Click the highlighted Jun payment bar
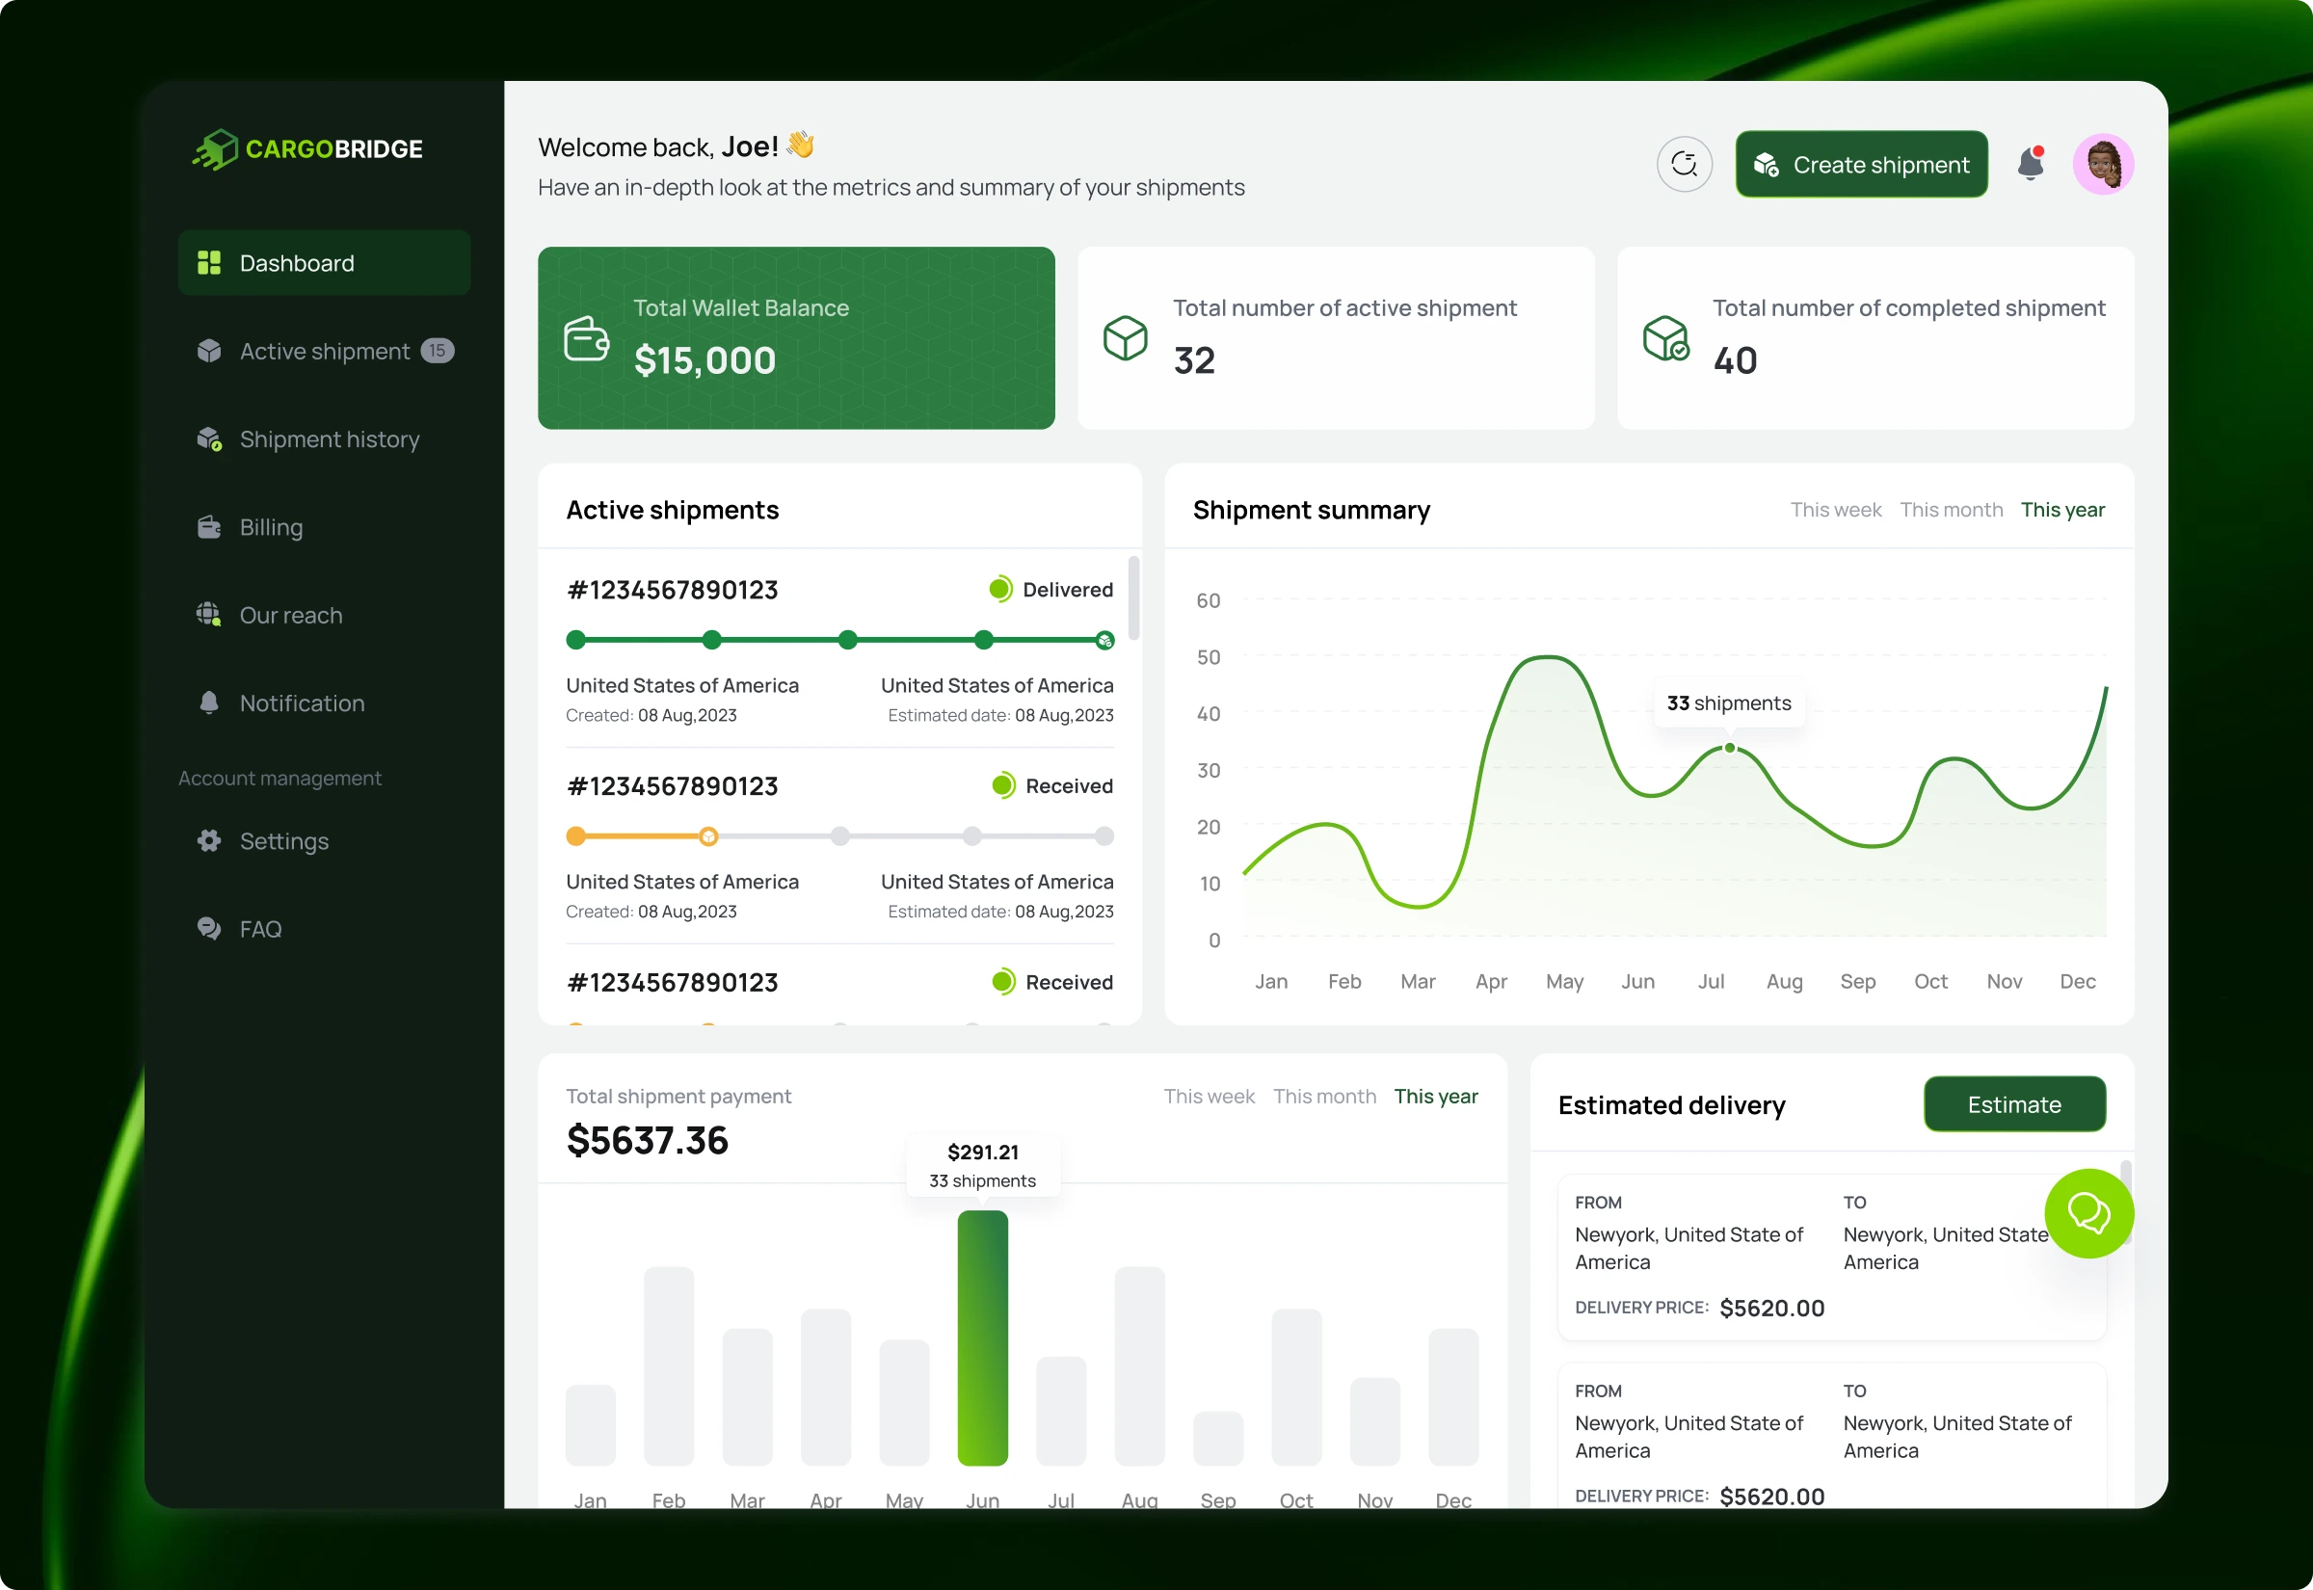The image size is (2313, 1590). [x=982, y=1337]
